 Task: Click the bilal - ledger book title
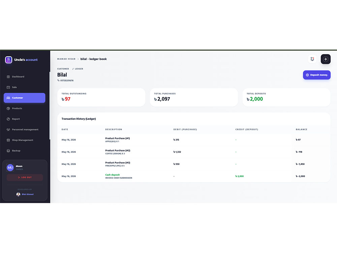93,59
